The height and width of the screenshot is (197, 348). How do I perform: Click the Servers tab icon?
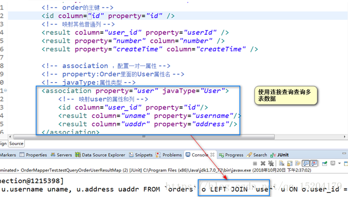53,155
